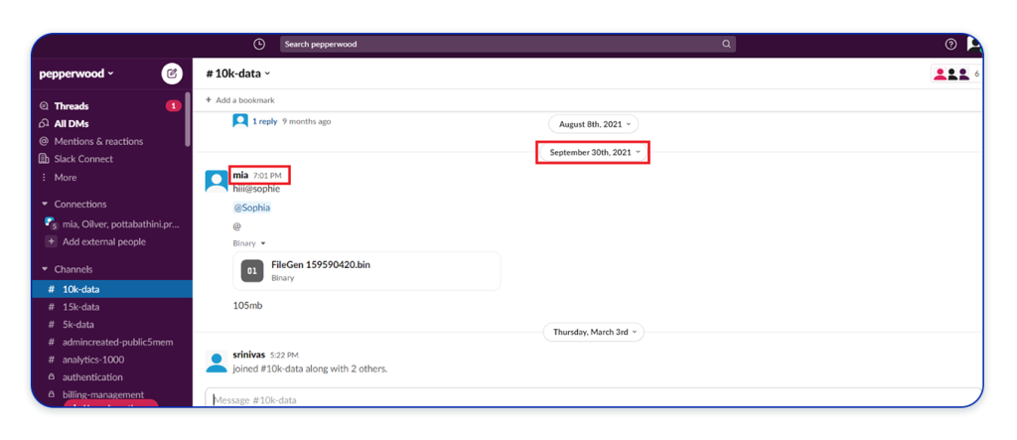
Task: Open the #10k-data channel header dropdown
Action: click(x=238, y=73)
